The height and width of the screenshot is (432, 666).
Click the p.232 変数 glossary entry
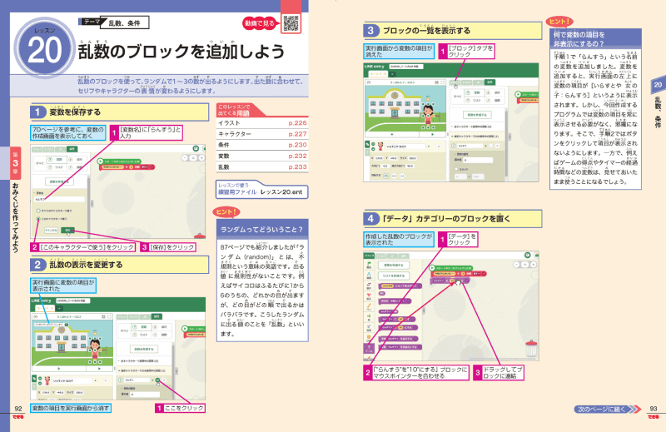pos(262,156)
